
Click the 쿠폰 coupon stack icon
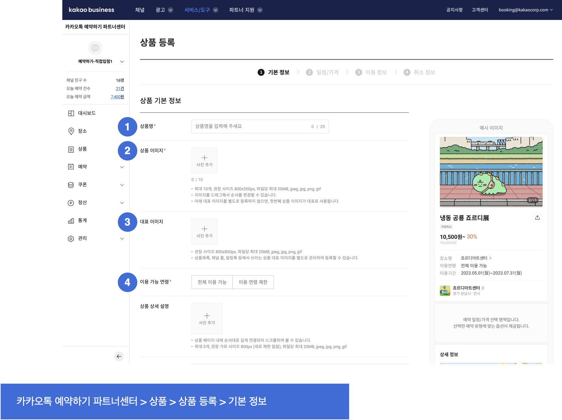point(71,185)
